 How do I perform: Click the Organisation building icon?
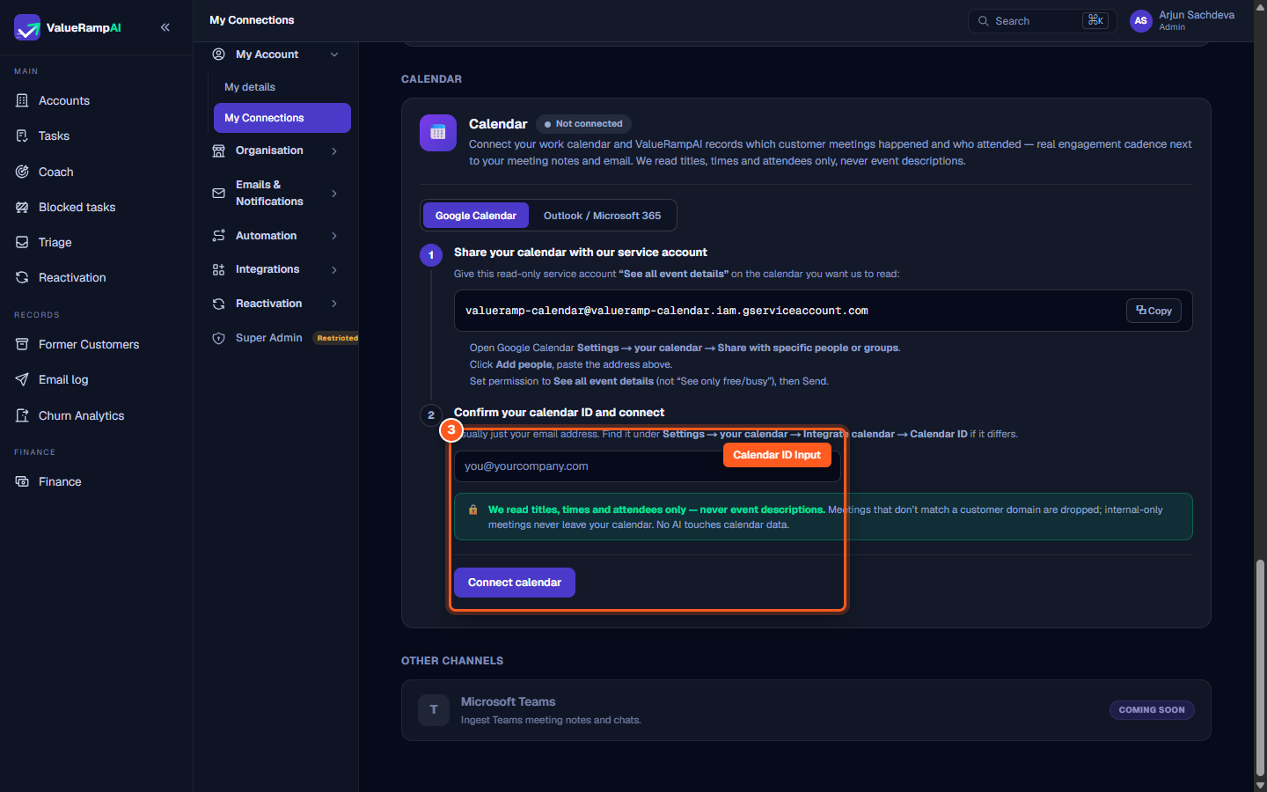(219, 150)
